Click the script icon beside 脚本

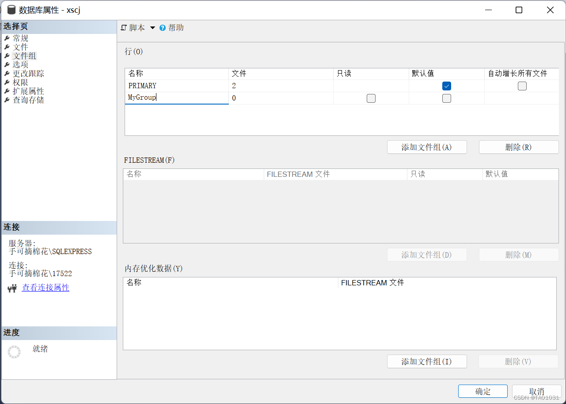point(124,28)
